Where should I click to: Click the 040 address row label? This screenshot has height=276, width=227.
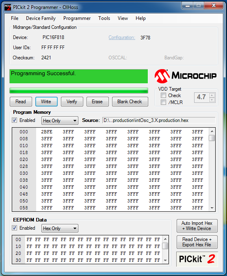24,187
